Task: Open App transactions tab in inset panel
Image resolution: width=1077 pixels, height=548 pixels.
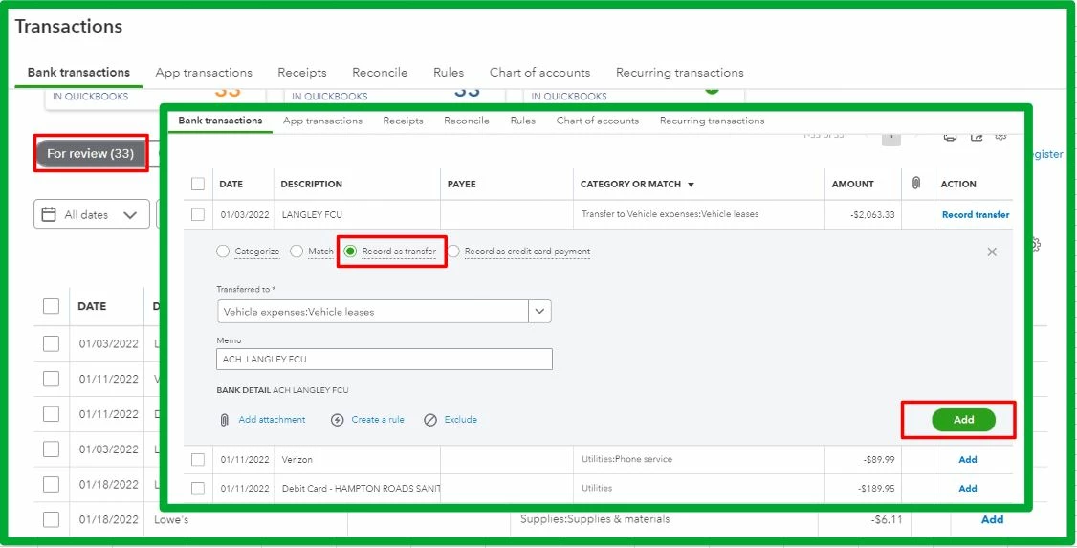Action: (x=323, y=121)
